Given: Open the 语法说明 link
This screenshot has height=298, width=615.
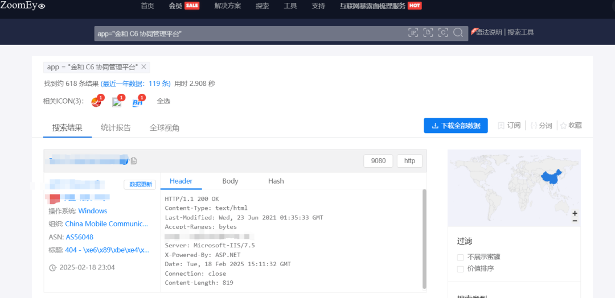Looking at the screenshot, I should (x=489, y=32).
